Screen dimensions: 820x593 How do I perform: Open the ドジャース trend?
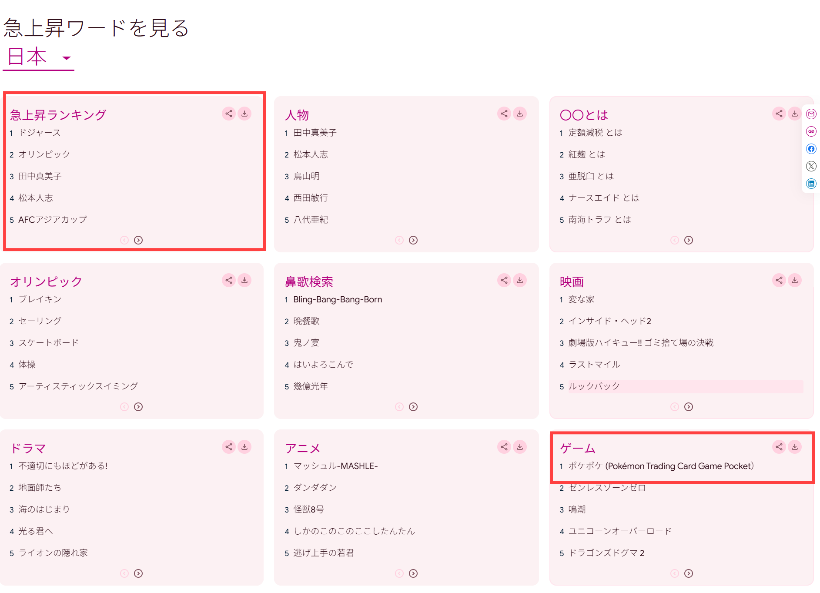tap(40, 133)
